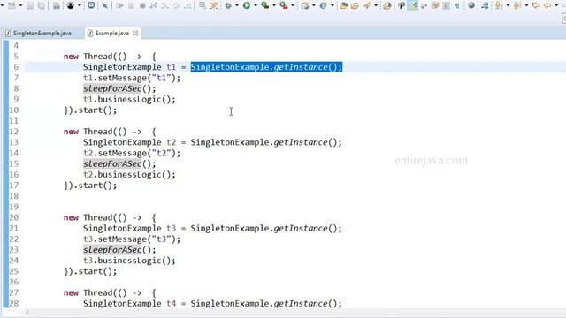Screen dimensions: 566x318
Task: Click line number 20 in the gutter
Action: pos(14,217)
